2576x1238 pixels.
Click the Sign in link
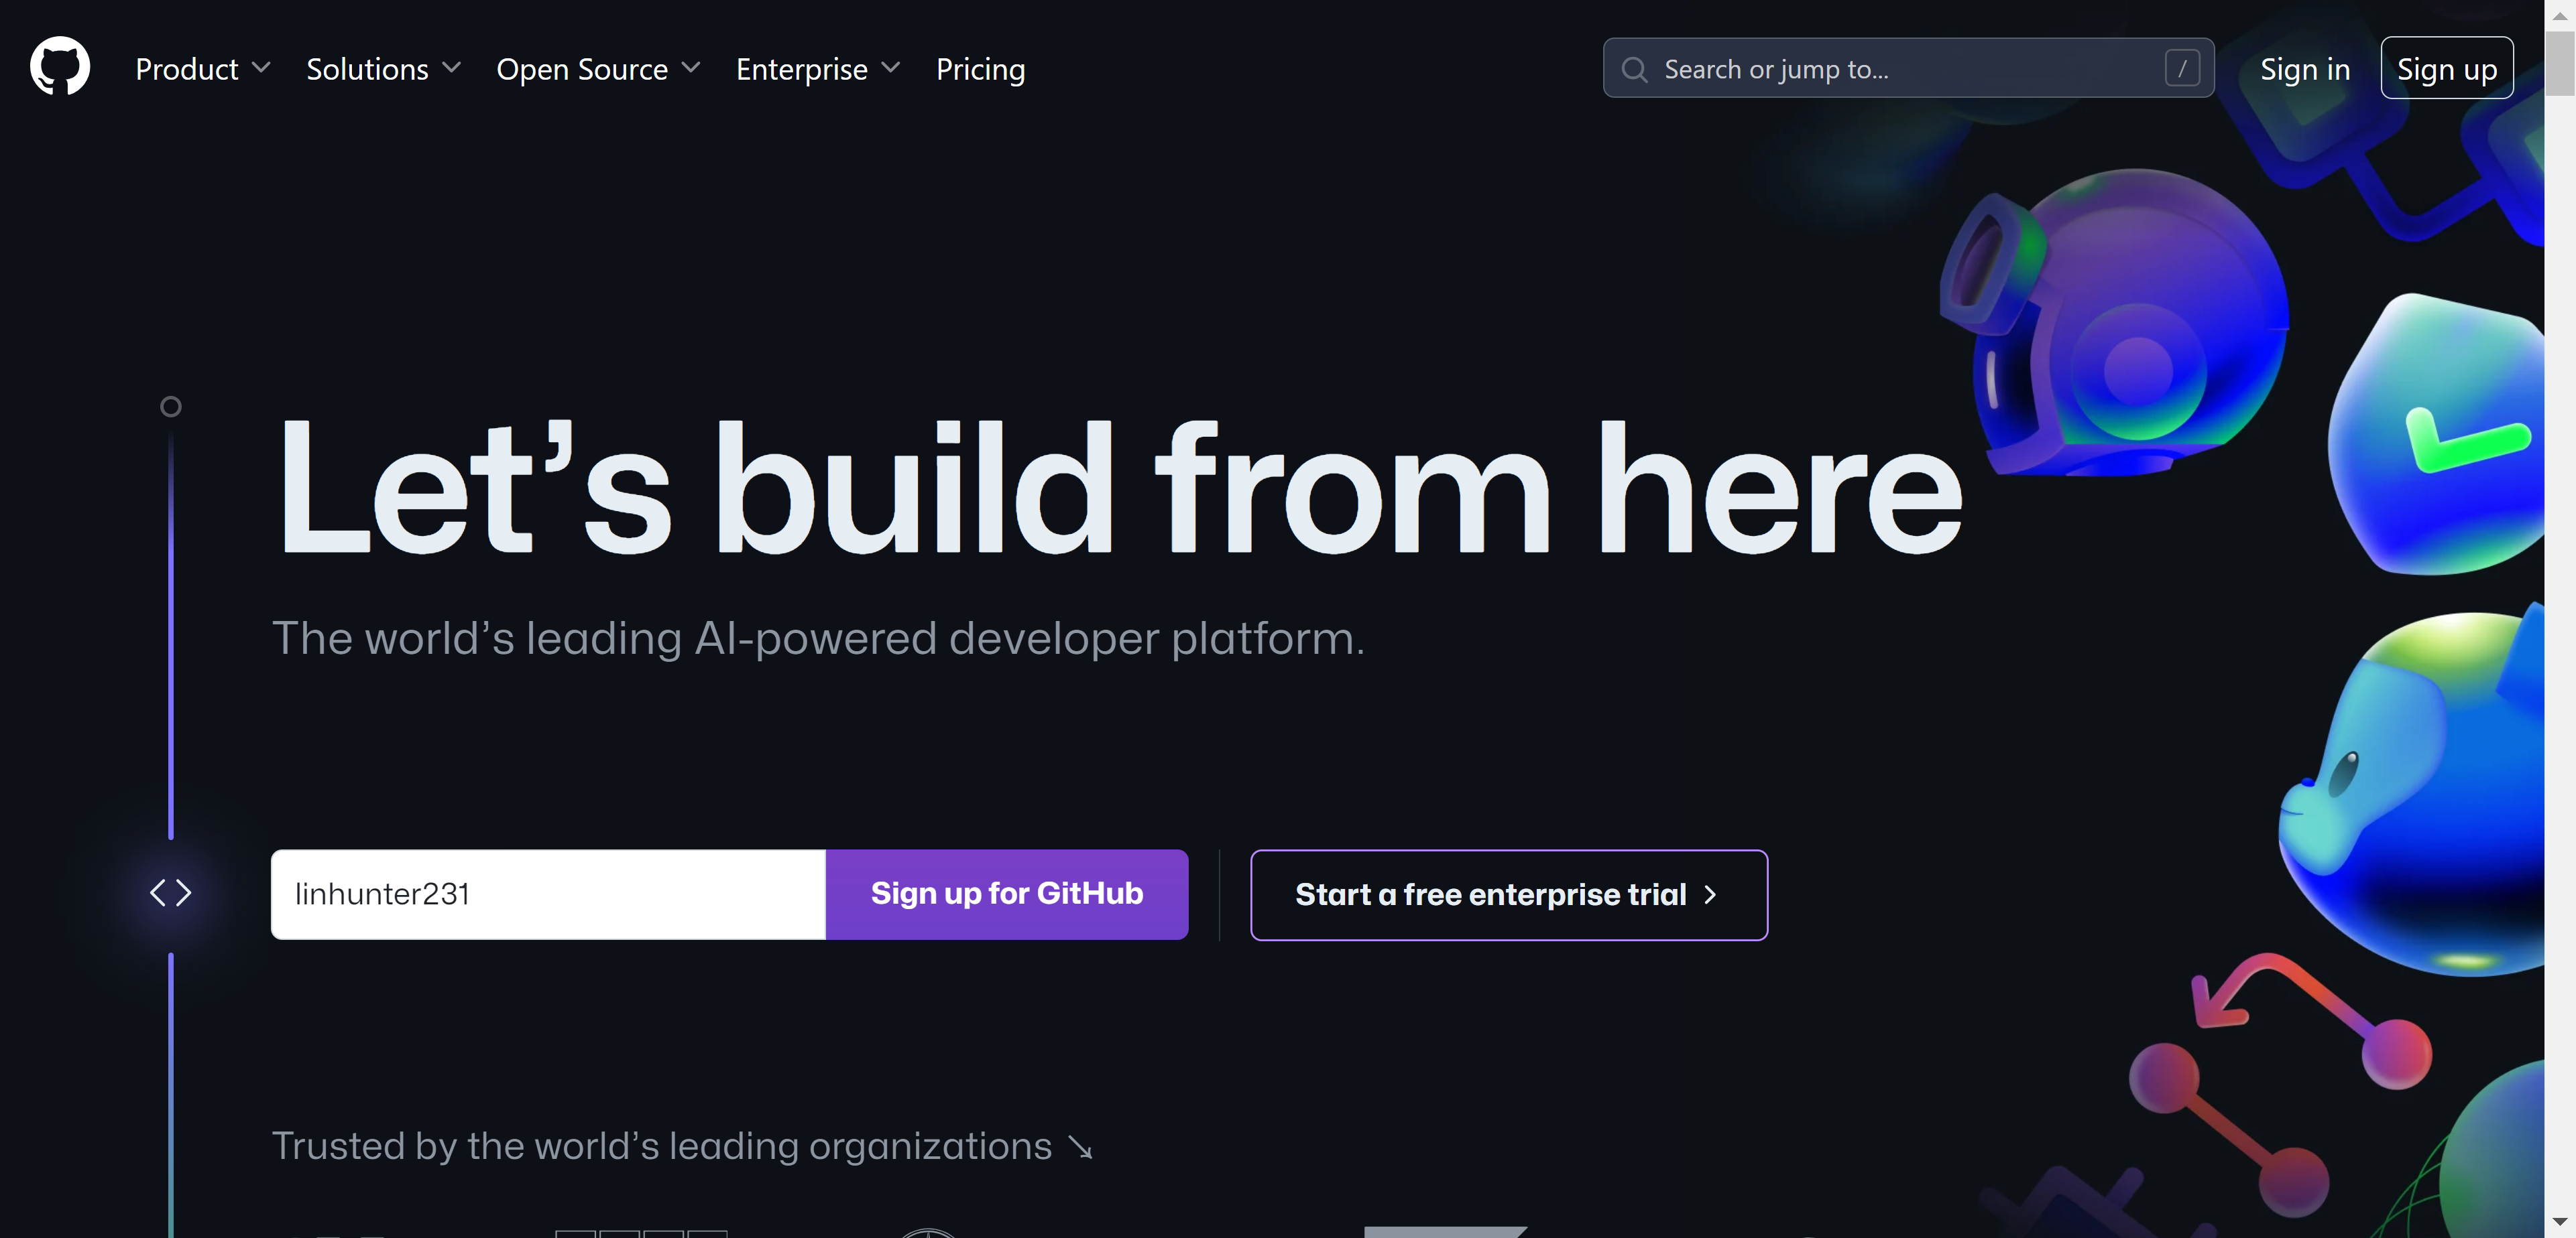coord(2304,69)
